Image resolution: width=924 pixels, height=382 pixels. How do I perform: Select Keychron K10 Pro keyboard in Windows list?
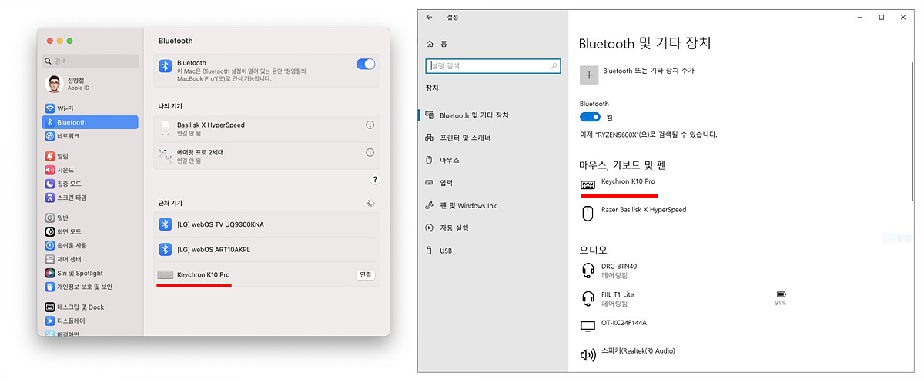(x=618, y=183)
